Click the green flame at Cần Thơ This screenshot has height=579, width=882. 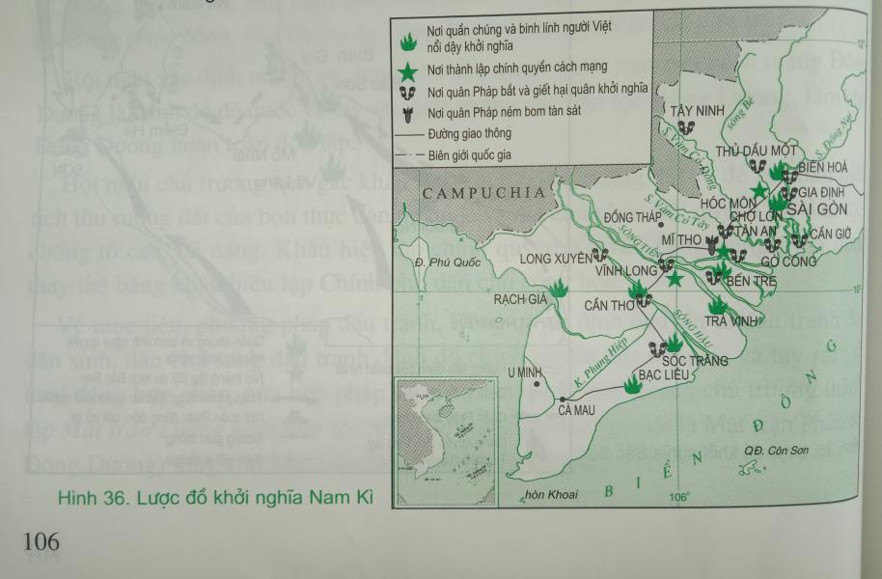tap(638, 290)
